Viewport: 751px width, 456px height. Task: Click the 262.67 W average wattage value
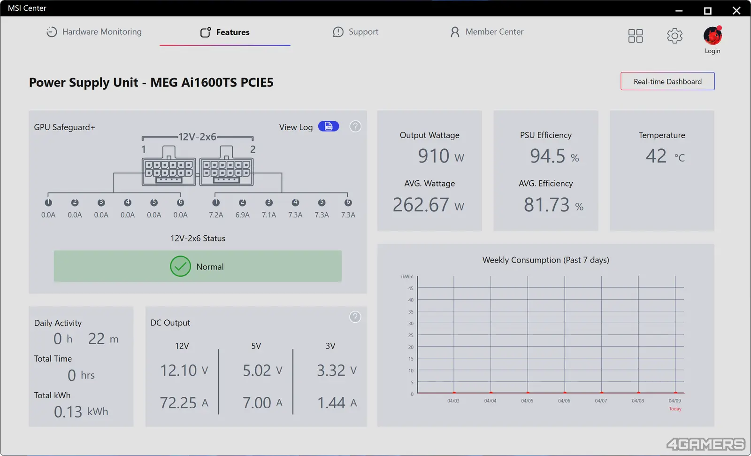click(x=429, y=205)
